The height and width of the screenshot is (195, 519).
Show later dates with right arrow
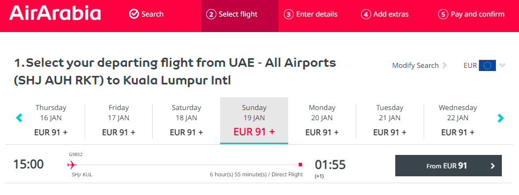501,118
